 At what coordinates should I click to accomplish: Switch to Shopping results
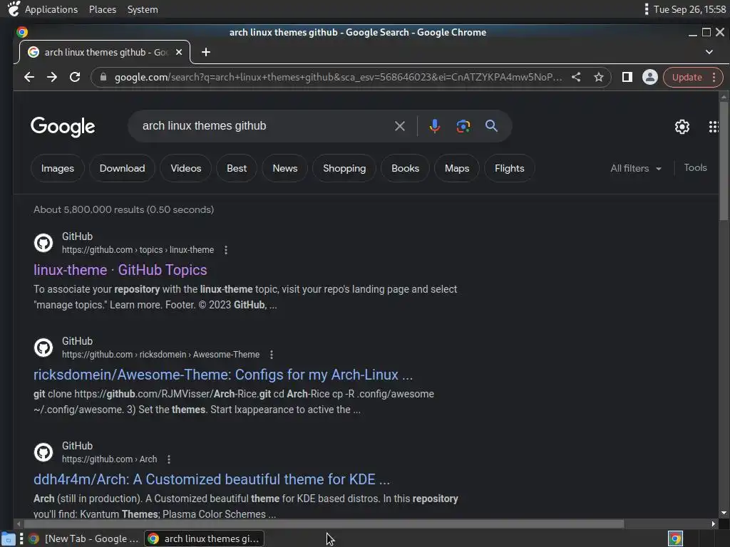(344, 168)
